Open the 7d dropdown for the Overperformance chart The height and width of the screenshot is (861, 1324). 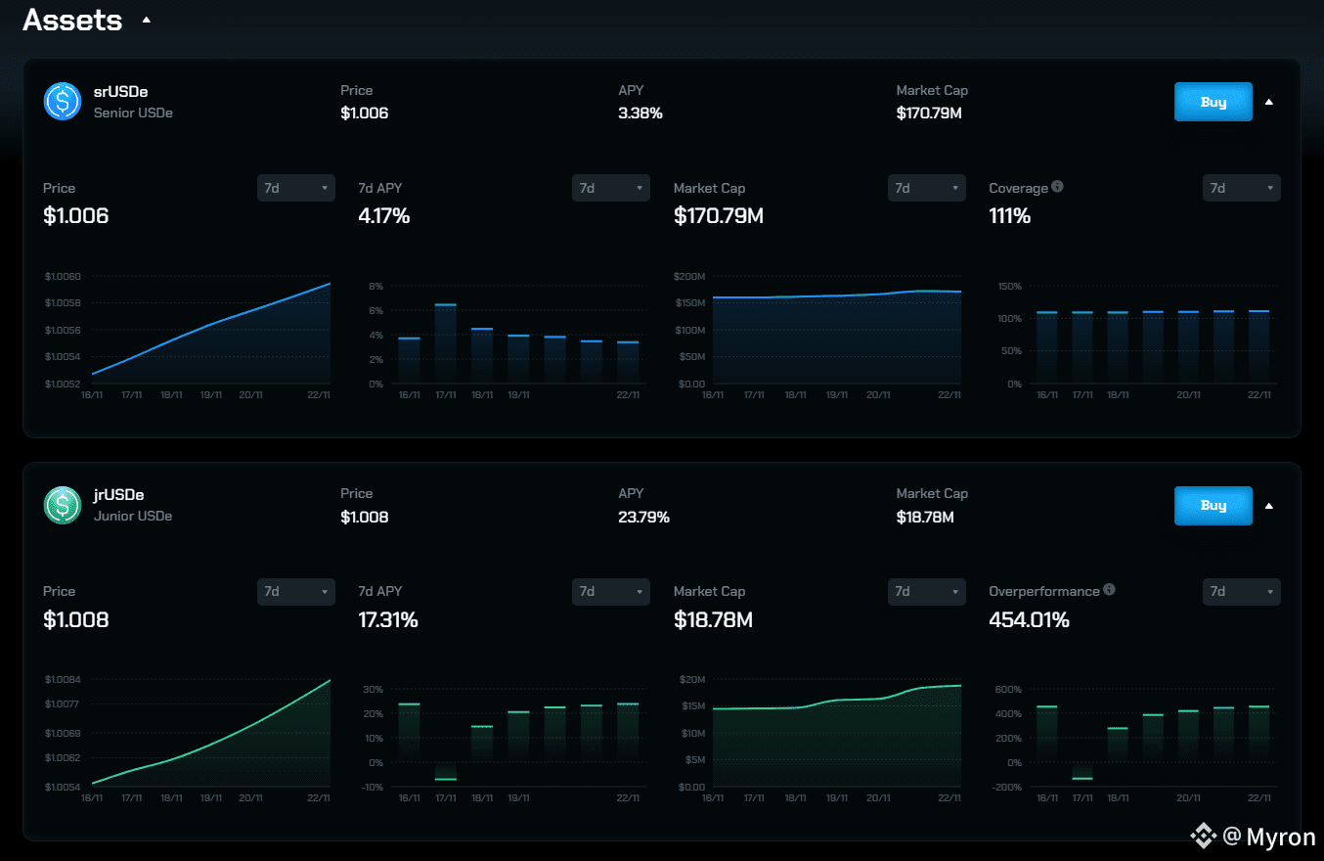1242,592
